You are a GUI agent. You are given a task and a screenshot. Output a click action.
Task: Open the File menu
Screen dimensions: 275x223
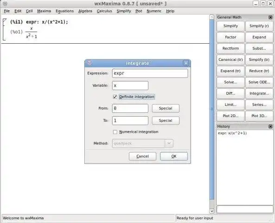coord(6,11)
